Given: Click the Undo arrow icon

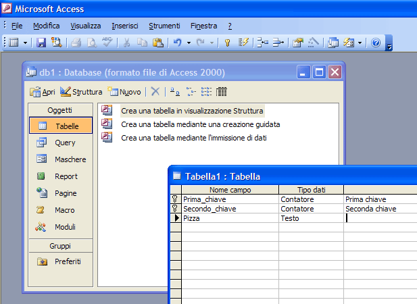Looking at the screenshot, I should (x=177, y=43).
